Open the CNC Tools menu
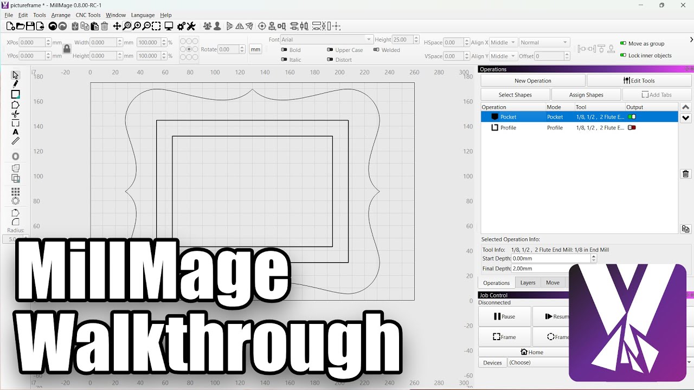This screenshot has height=390, width=694. 88,15
